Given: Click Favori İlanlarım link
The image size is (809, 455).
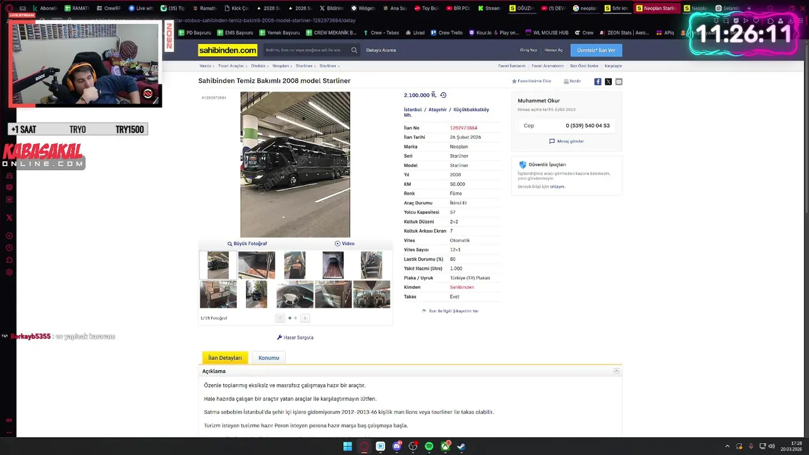Looking at the screenshot, I should click(512, 66).
